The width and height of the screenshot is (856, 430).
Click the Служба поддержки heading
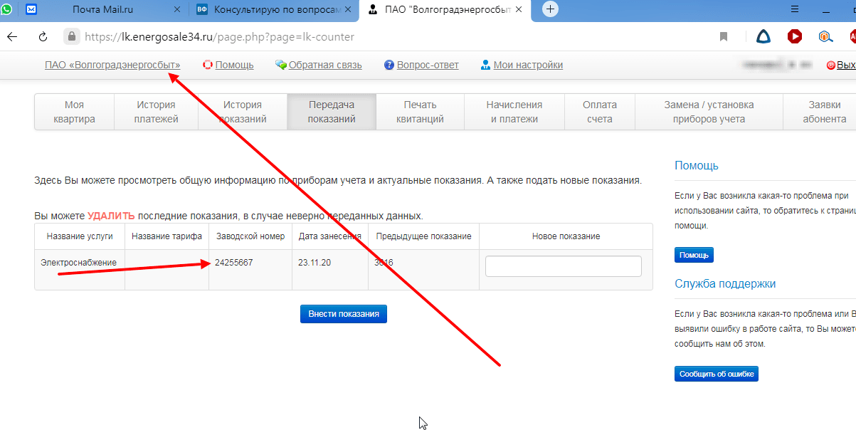tap(725, 283)
